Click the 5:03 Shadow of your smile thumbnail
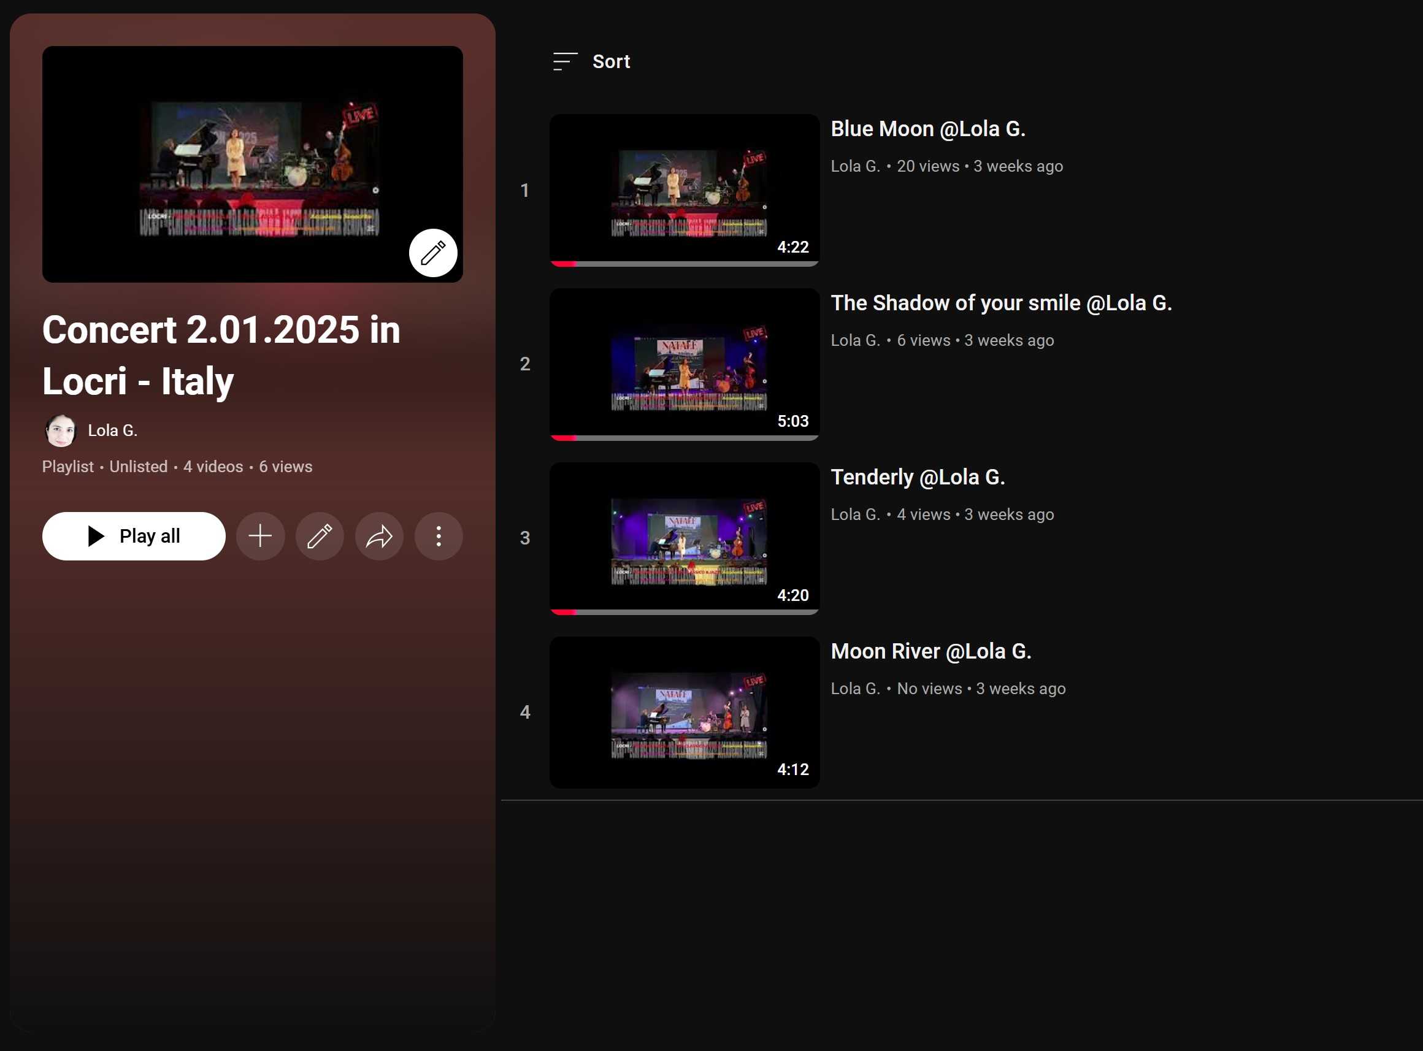The image size is (1423, 1051). pos(684,364)
